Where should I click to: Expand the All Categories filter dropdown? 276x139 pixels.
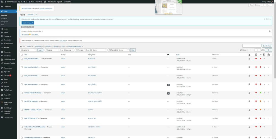[x=67, y=50]
